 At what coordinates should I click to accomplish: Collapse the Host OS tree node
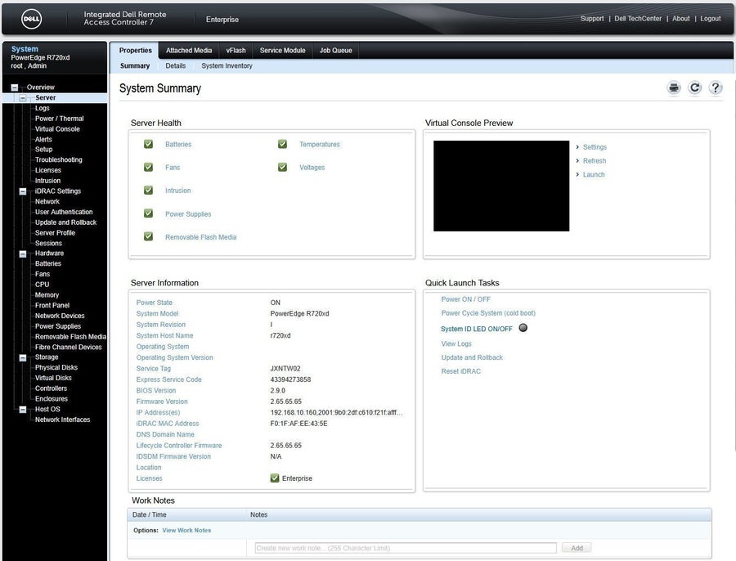tap(23, 410)
